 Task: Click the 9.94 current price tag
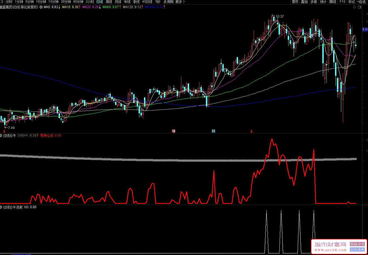coord(365,29)
